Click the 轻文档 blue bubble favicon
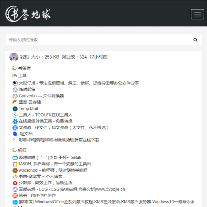 pos(15,134)
